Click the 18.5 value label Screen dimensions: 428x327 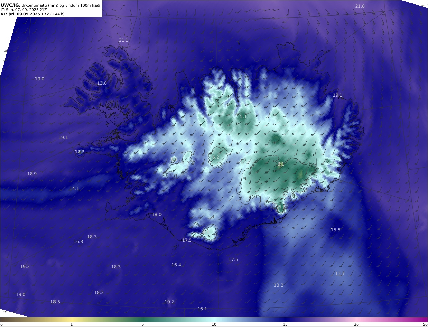pyautogui.click(x=55, y=302)
